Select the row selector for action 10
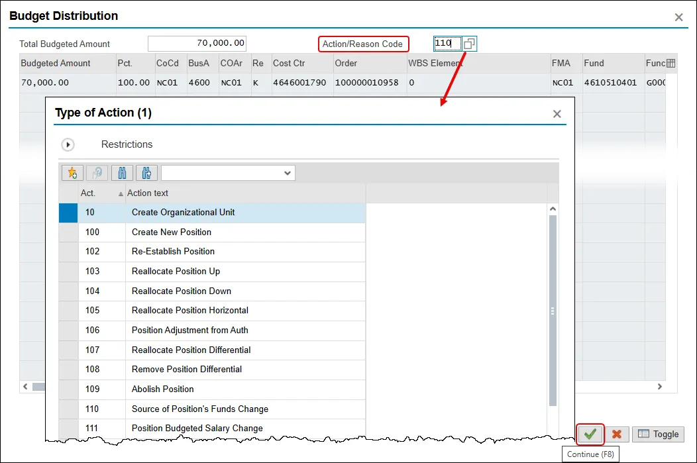 68,213
